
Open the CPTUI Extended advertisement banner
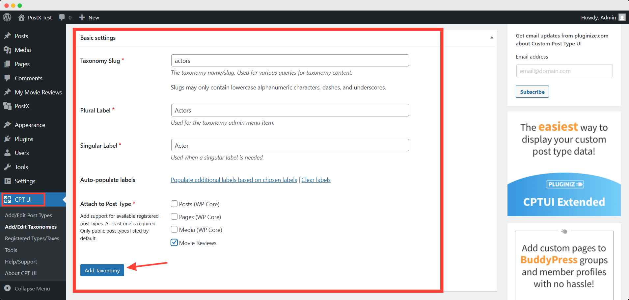[x=564, y=164]
